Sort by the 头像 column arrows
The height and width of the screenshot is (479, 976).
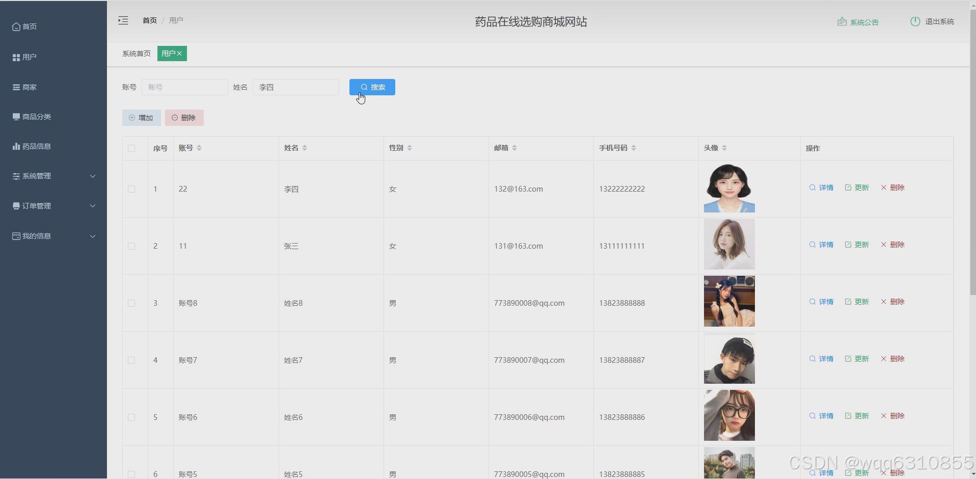(724, 148)
